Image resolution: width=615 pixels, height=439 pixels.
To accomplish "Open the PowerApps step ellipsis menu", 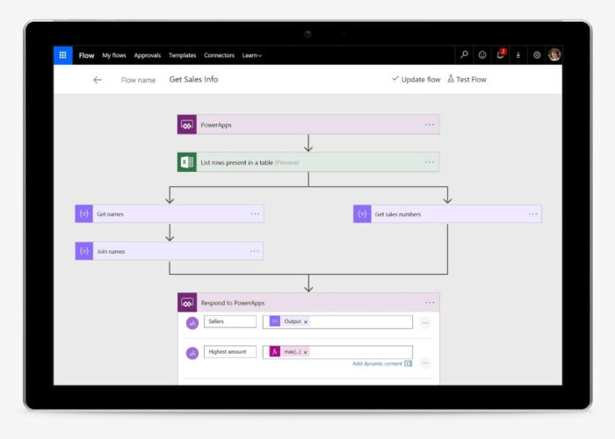I will click(430, 125).
